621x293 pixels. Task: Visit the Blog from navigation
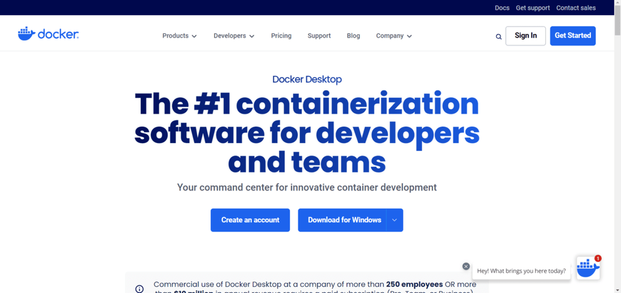click(x=354, y=36)
